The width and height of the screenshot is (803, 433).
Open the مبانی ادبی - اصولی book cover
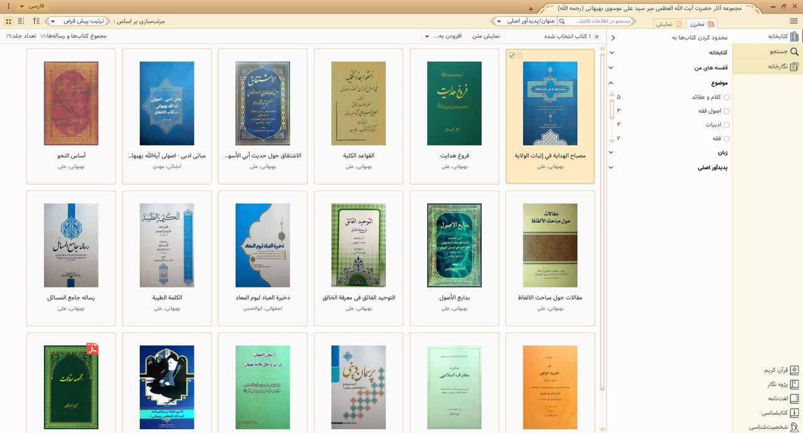(167, 104)
